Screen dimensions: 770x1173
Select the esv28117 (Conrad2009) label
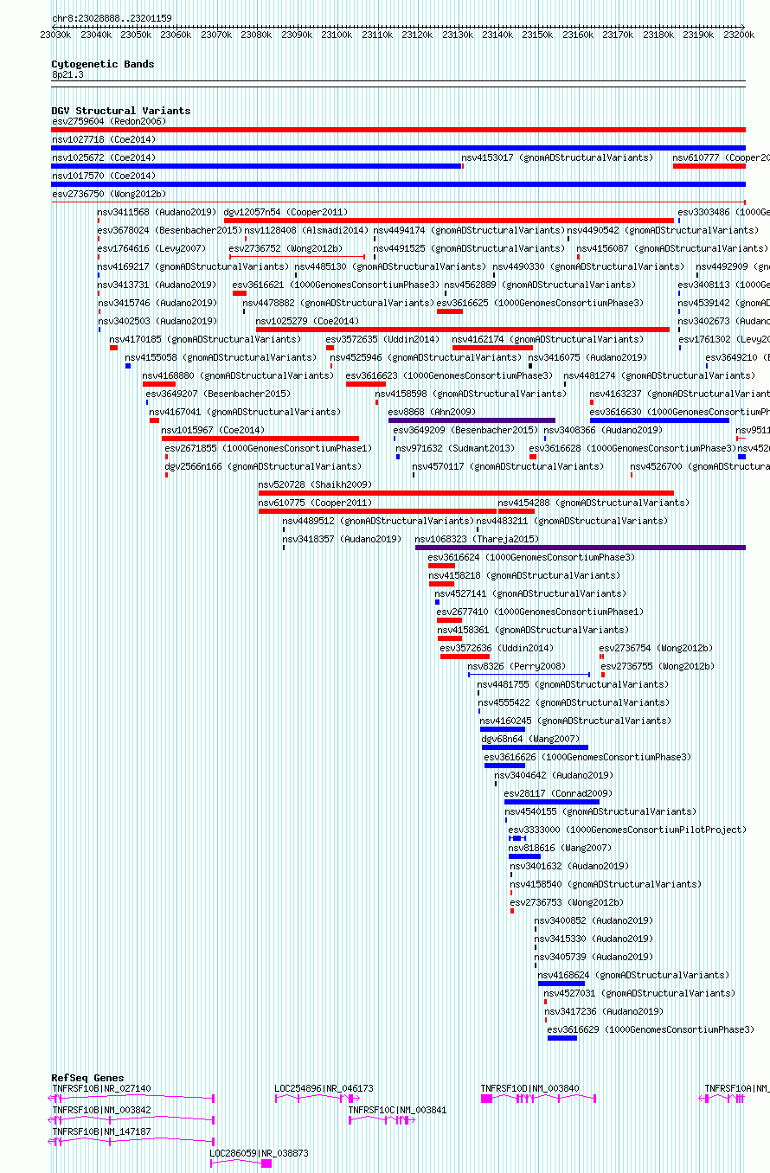(558, 793)
